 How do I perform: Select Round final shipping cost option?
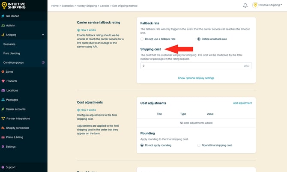point(199,145)
